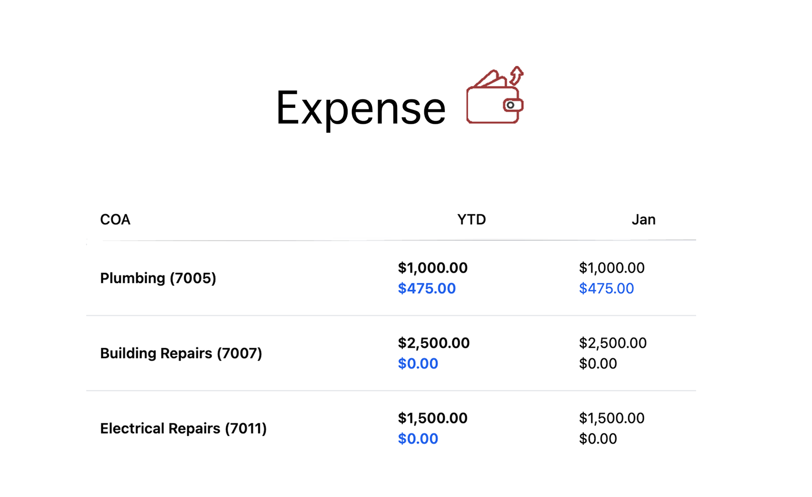Select Electrical Repairs YTD budget $1,500.00 bold
Screen dimensions: 812x497
(432, 418)
